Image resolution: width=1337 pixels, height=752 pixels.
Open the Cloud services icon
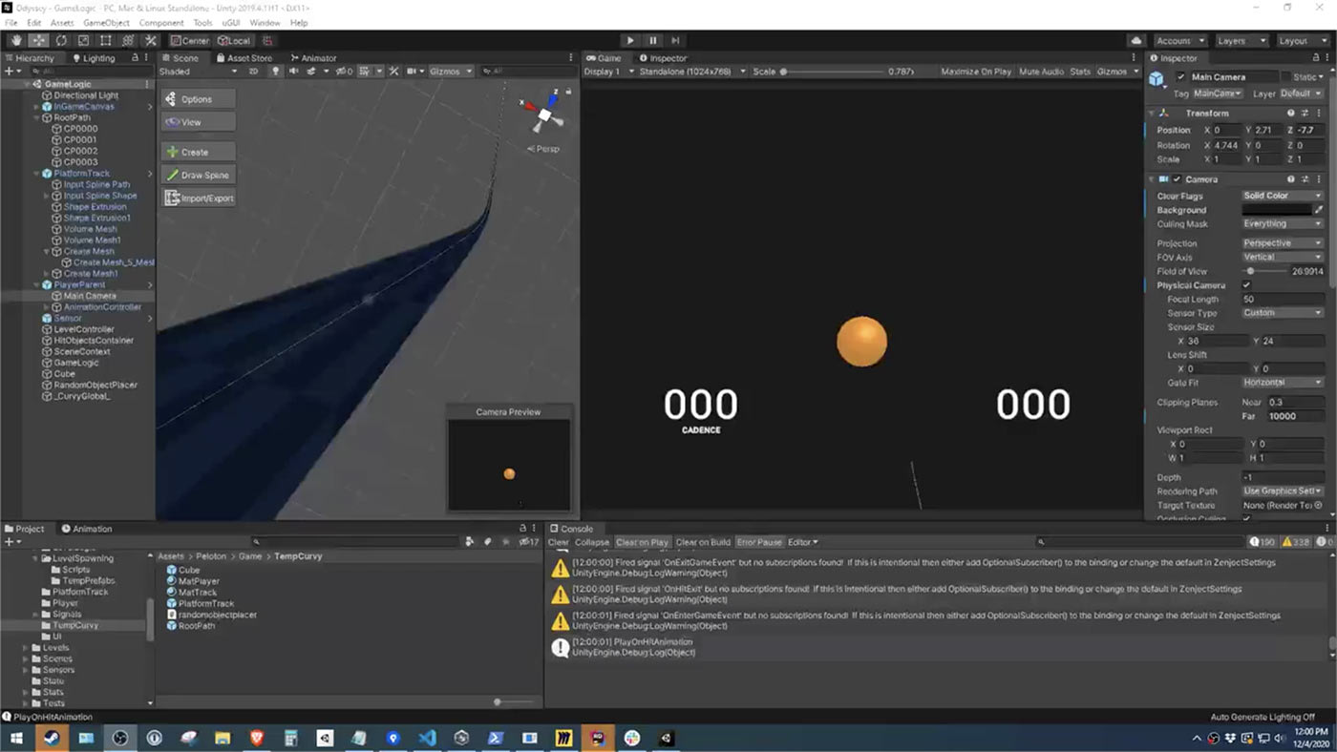[1136, 41]
